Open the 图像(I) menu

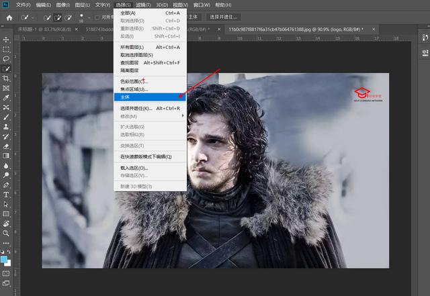pyautogui.click(x=62, y=5)
